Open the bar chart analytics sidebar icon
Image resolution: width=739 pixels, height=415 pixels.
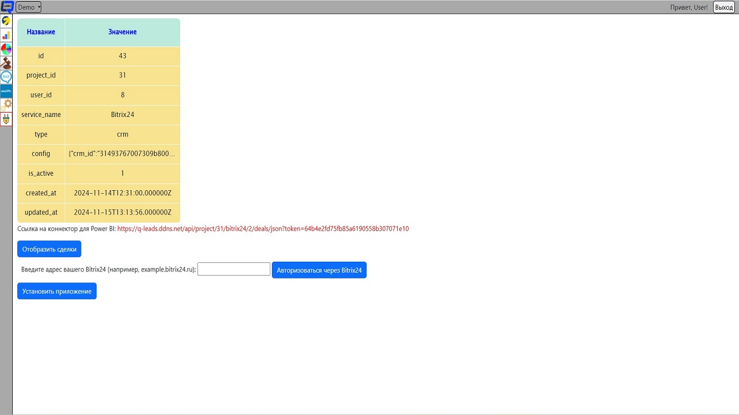[6, 35]
